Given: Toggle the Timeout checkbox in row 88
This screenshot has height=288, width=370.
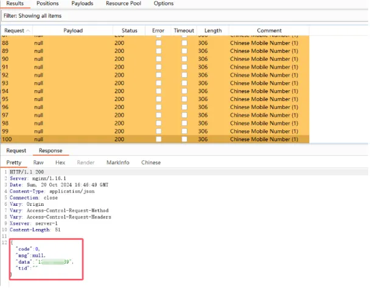Looking at the screenshot, I should 184,43.
